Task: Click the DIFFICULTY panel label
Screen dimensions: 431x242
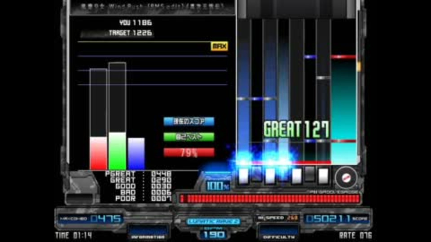Action: click(279, 237)
